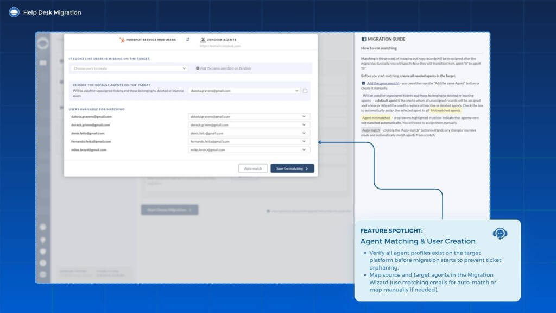Expand the matching dropdown for fernando.fetta@gmail.com

coord(249,141)
